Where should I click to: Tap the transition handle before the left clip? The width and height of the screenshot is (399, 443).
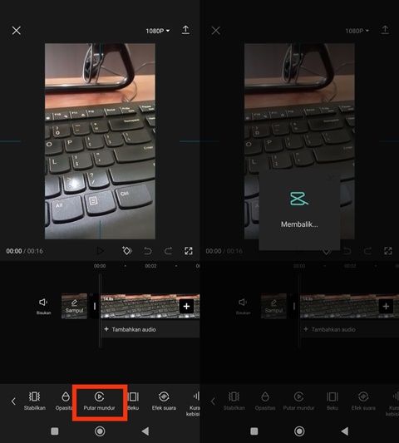[x=95, y=306]
